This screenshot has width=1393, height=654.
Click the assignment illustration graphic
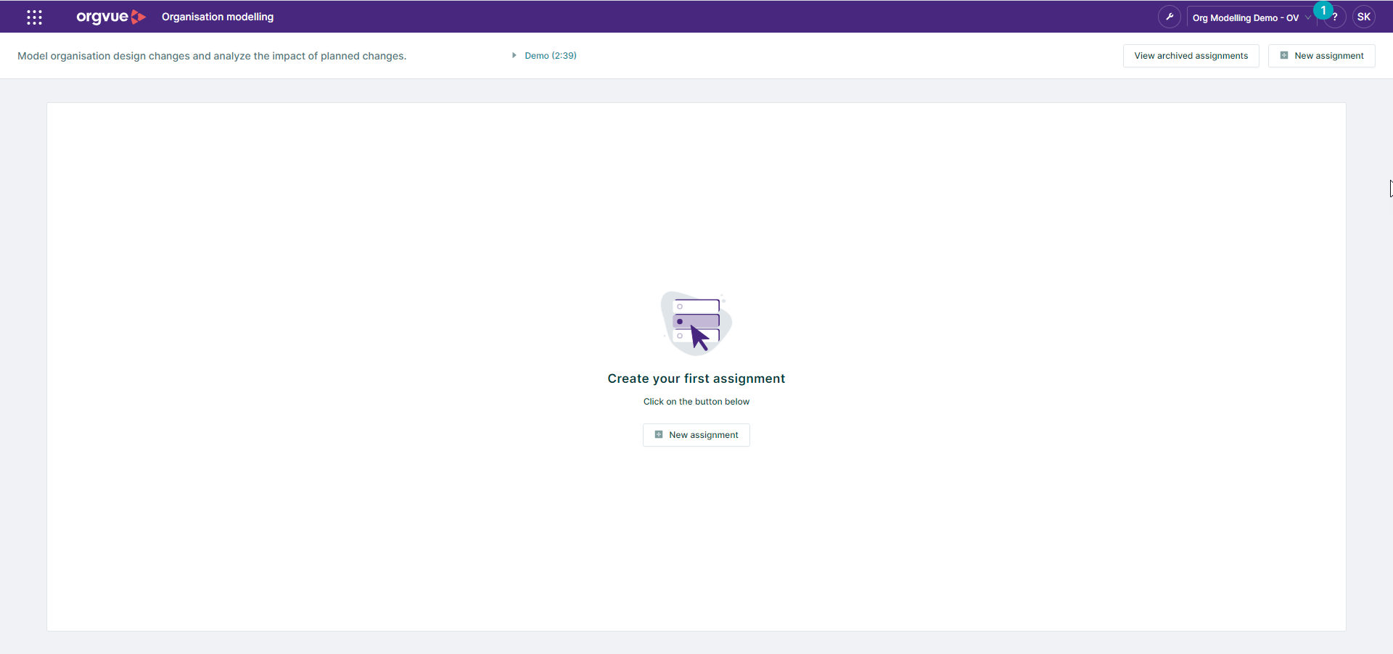[696, 323]
